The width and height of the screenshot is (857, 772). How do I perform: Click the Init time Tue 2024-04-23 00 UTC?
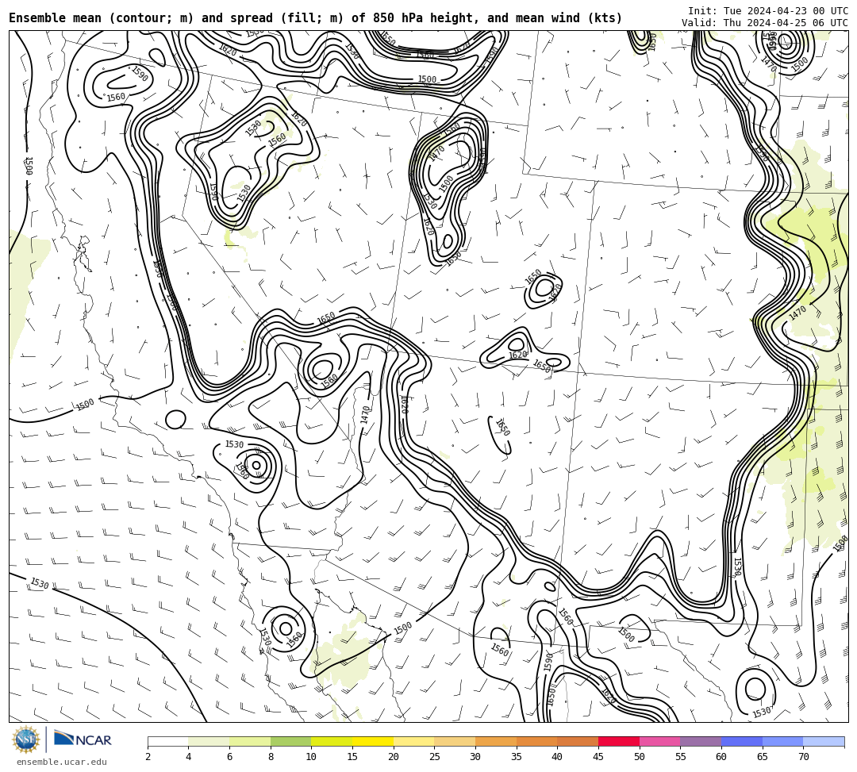click(x=768, y=11)
